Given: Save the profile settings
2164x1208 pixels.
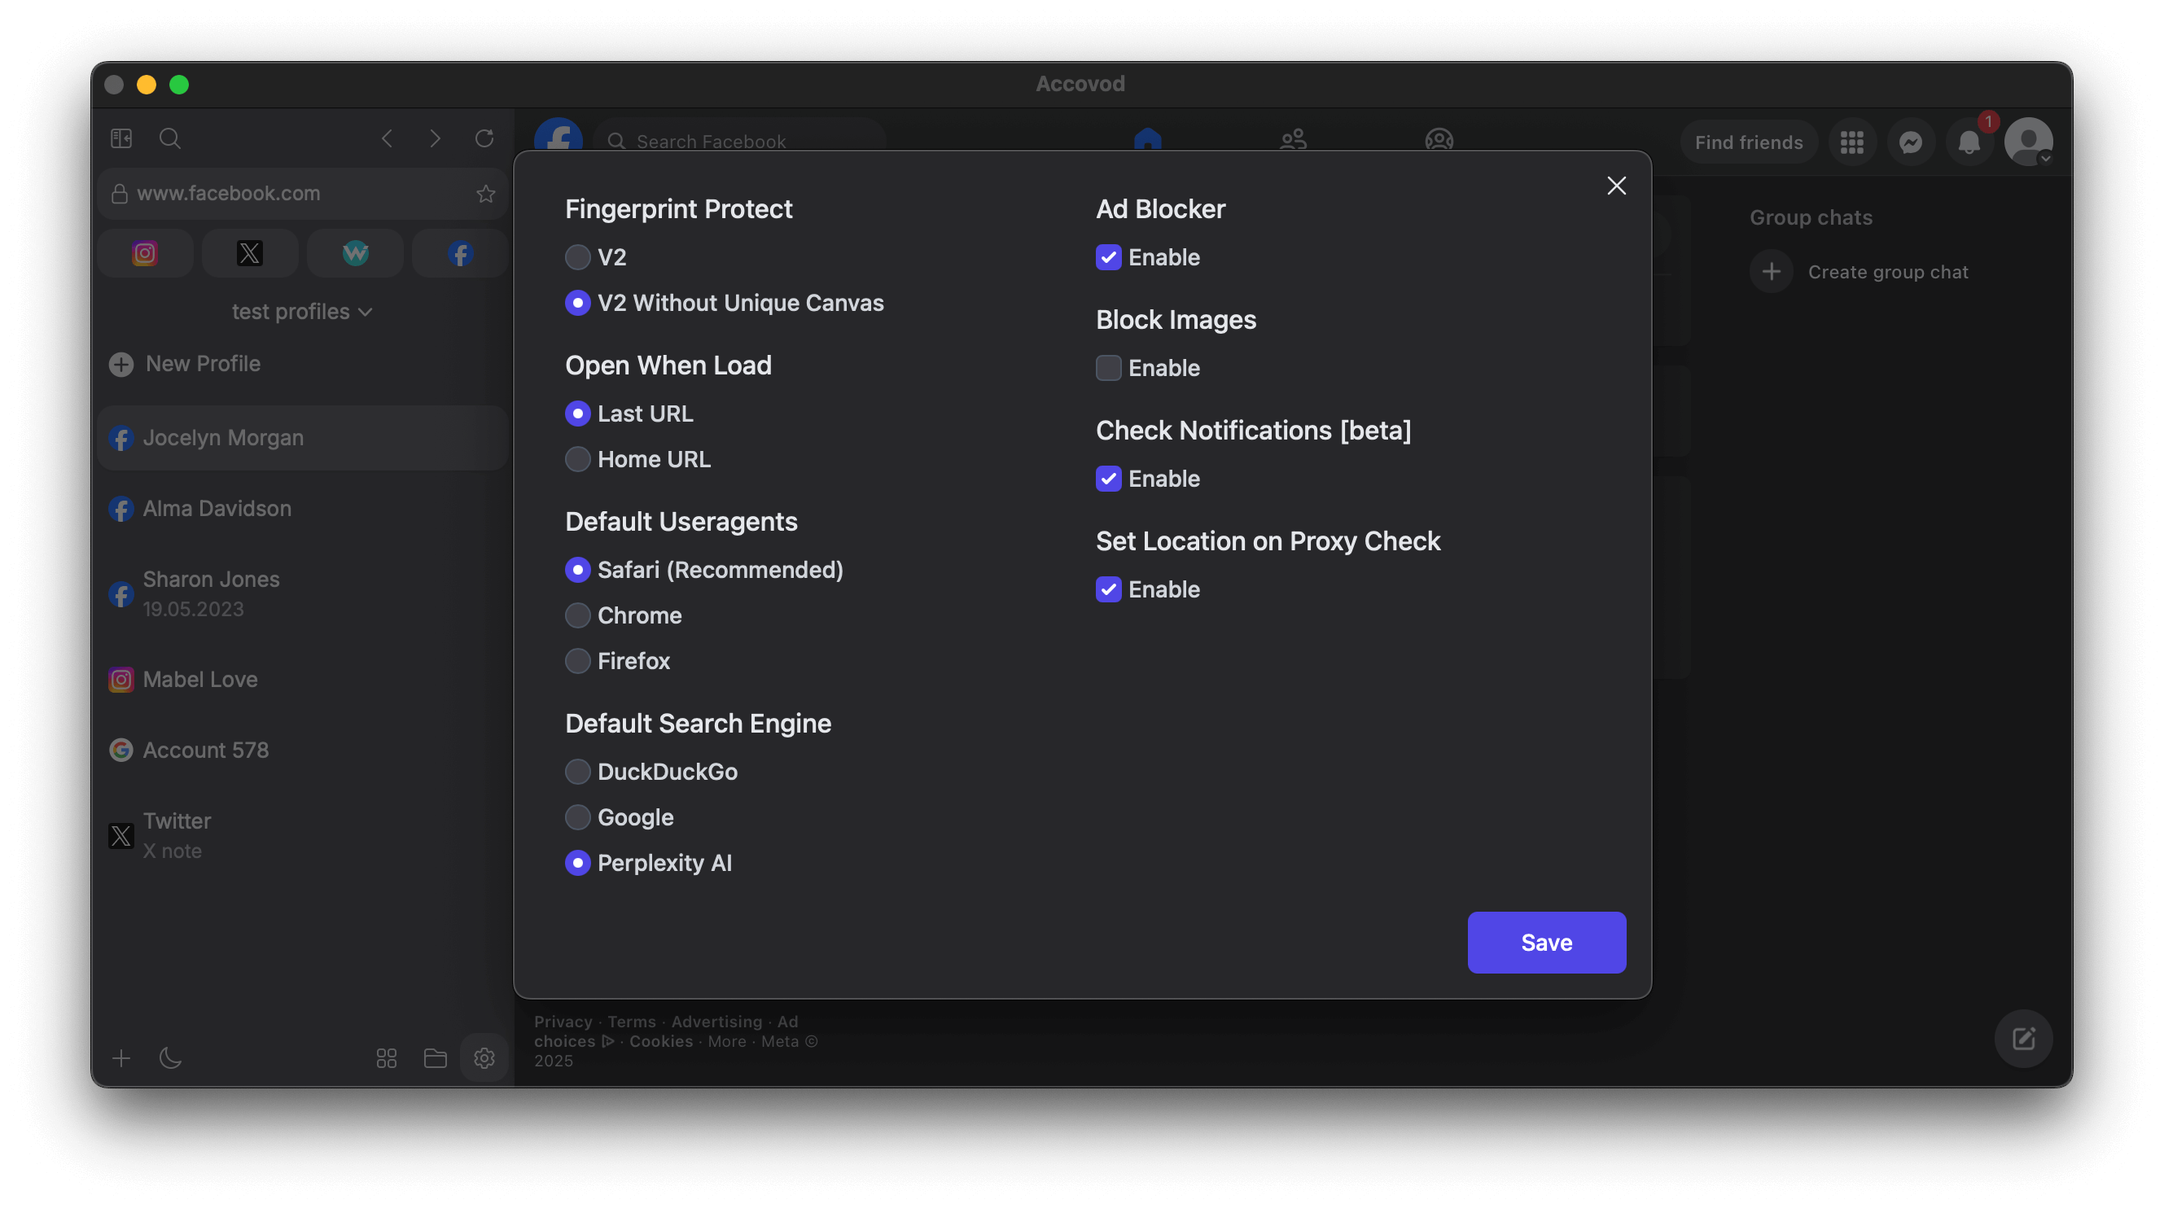Looking at the screenshot, I should [x=1546, y=942].
